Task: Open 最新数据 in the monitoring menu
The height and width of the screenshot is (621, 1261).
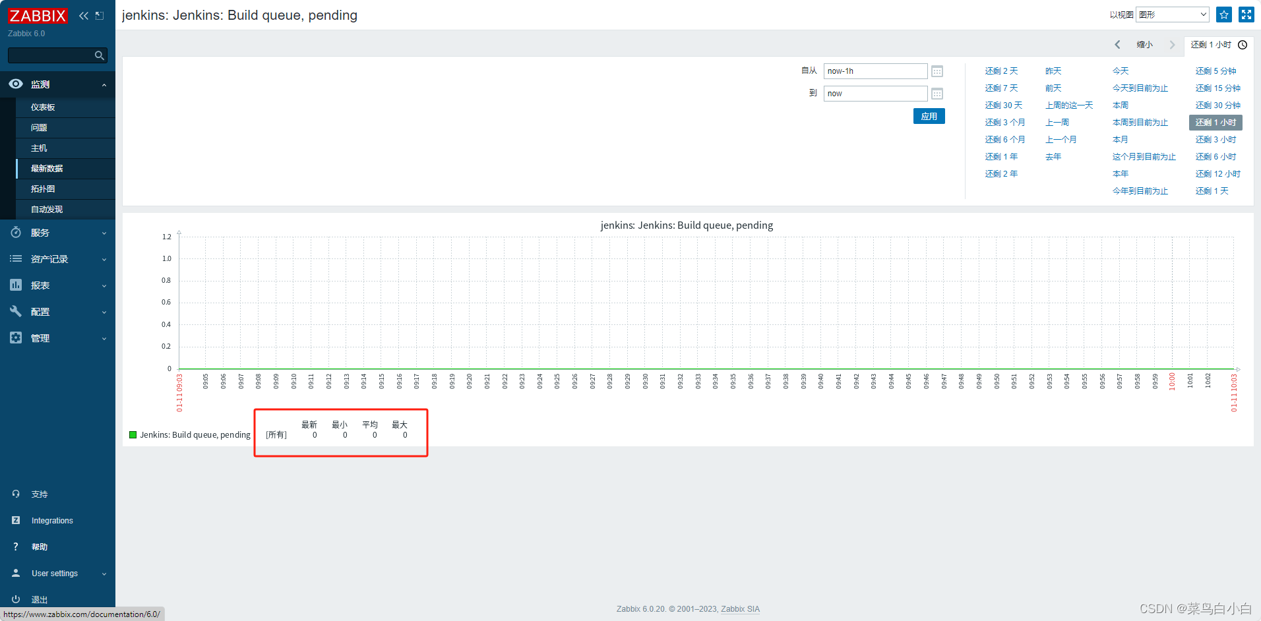Action: coord(47,168)
